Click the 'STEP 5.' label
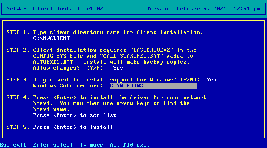Viewport: 267px width, 148px height. [x=18, y=127]
